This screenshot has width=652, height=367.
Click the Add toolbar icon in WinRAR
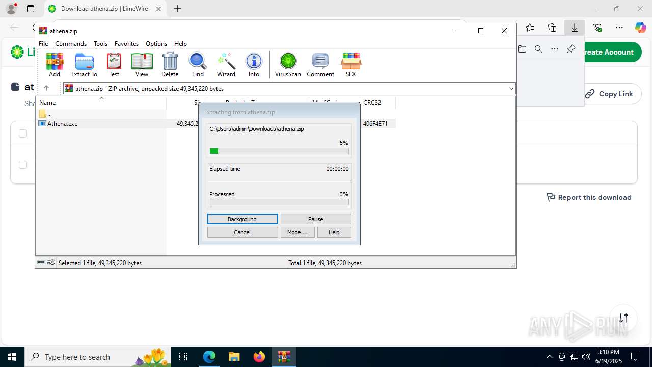tap(55, 65)
